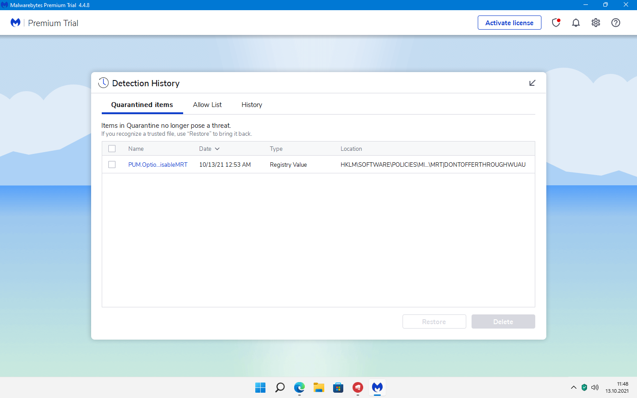Collapse the Detection History panel

(532, 83)
